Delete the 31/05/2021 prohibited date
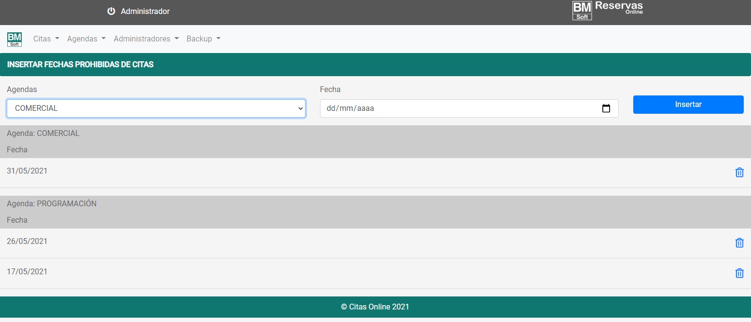 click(x=739, y=173)
